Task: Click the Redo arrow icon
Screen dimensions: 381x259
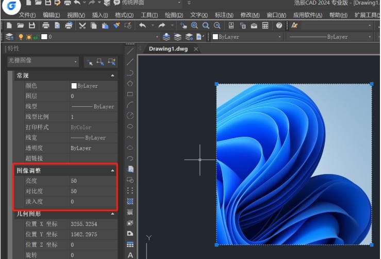Action: 162,25
